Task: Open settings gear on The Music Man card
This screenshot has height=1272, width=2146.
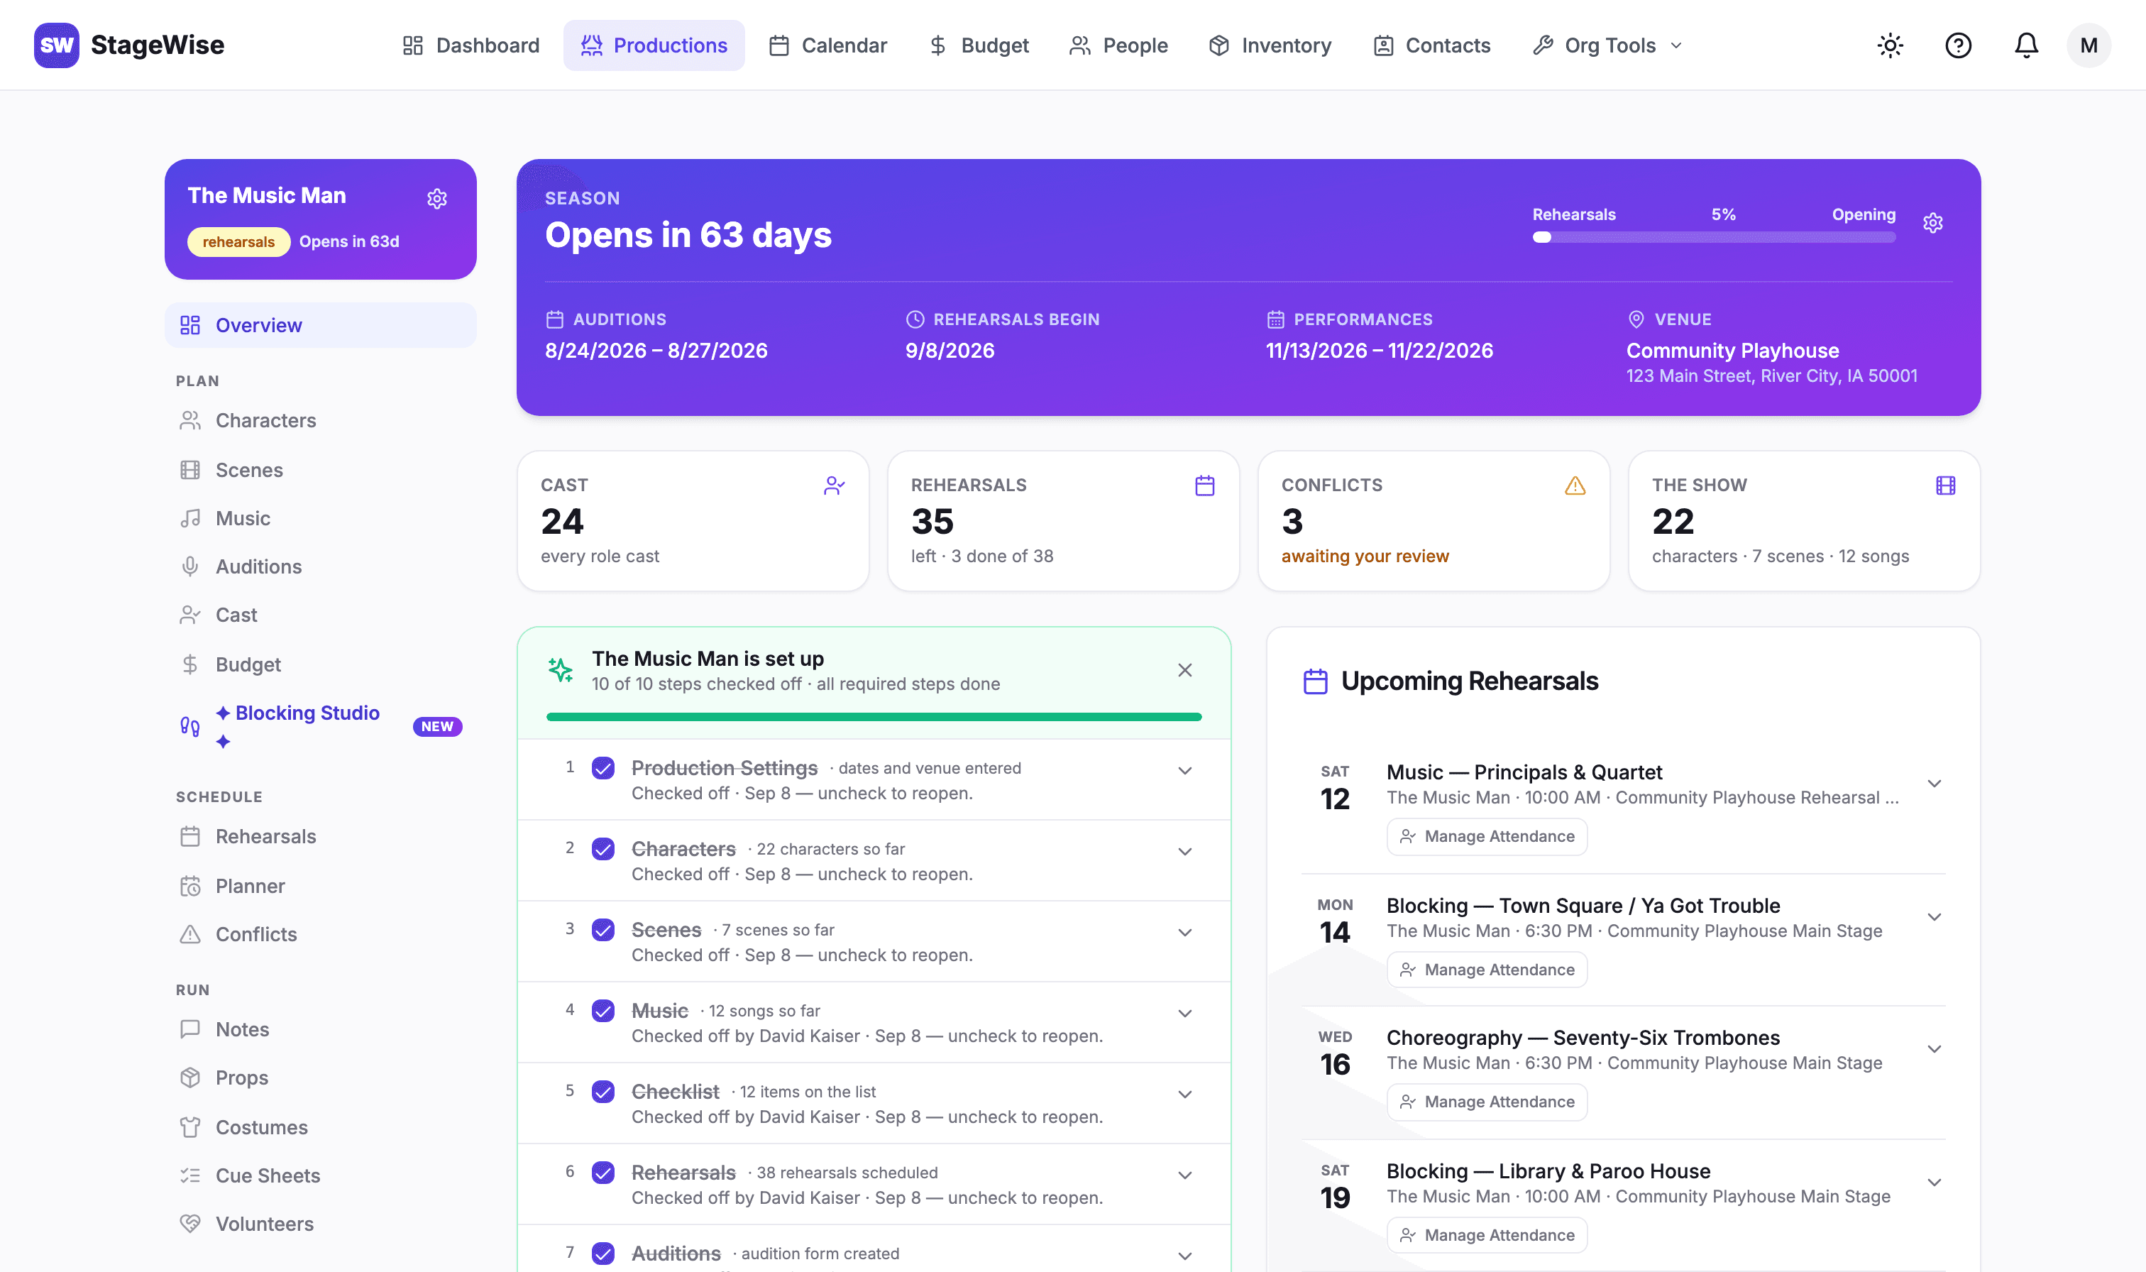Action: click(437, 199)
